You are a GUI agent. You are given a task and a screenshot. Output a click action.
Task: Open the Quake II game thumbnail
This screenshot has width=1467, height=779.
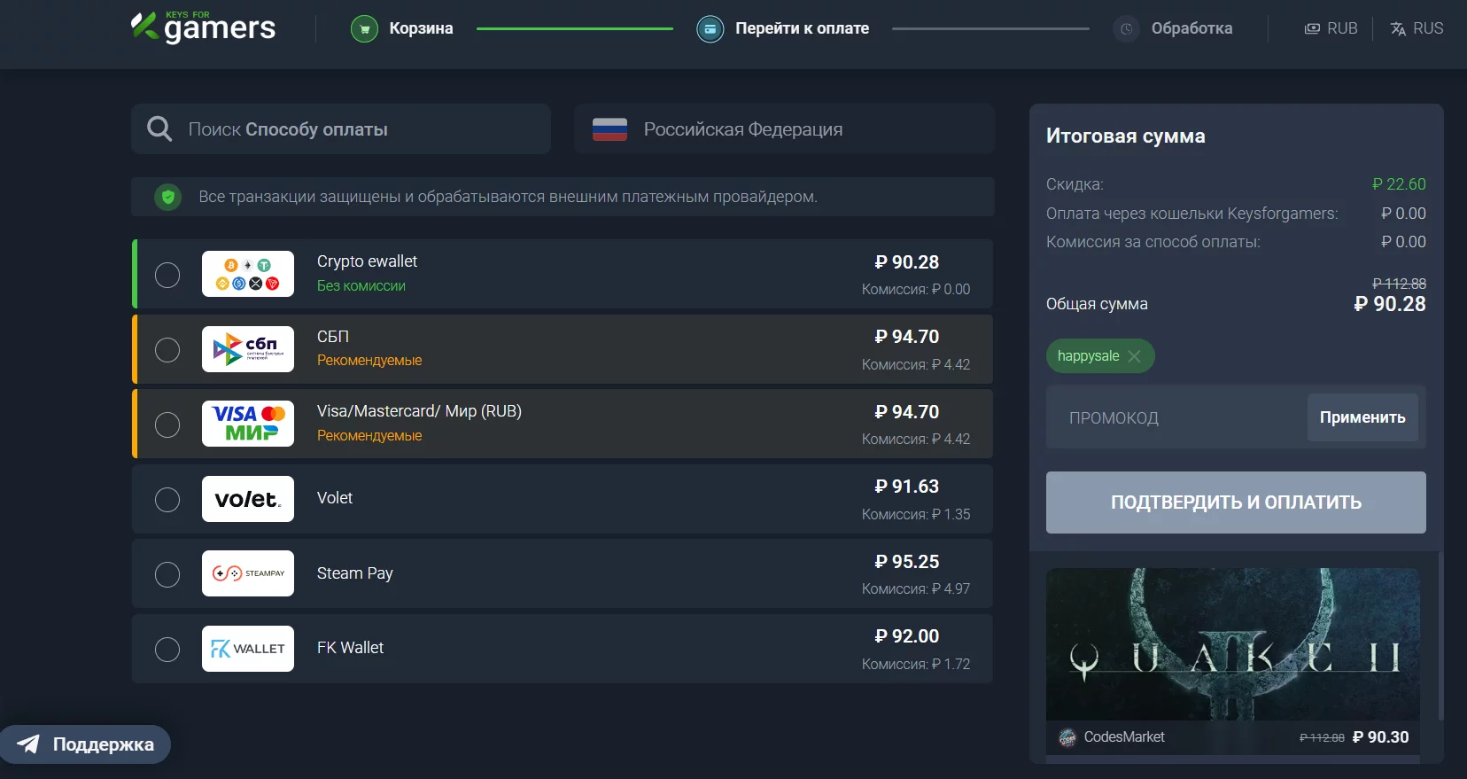pos(1232,644)
